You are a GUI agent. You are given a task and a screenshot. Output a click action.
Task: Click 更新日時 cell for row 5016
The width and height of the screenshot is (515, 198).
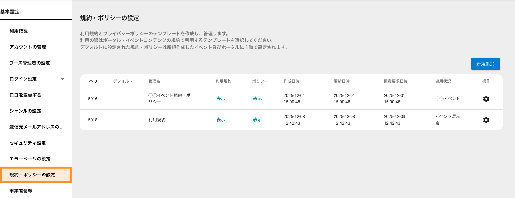tap(344, 99)
